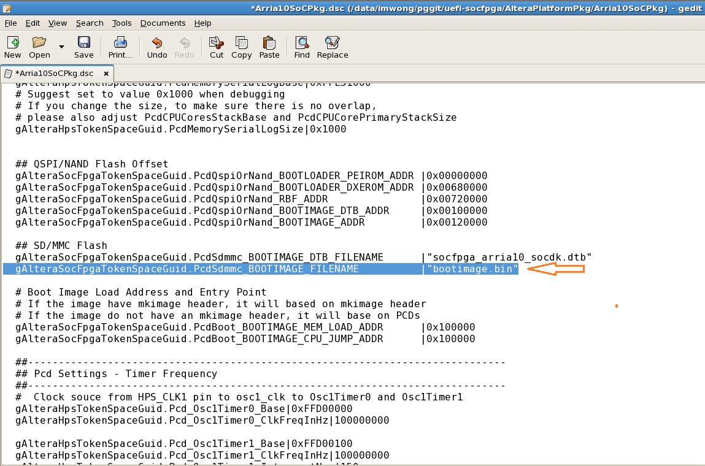Viewport: 705px width, 466px height.
Task: Click the "## QSPI/NAND Flash Offset" comment
Action: [x=91, y=164]
